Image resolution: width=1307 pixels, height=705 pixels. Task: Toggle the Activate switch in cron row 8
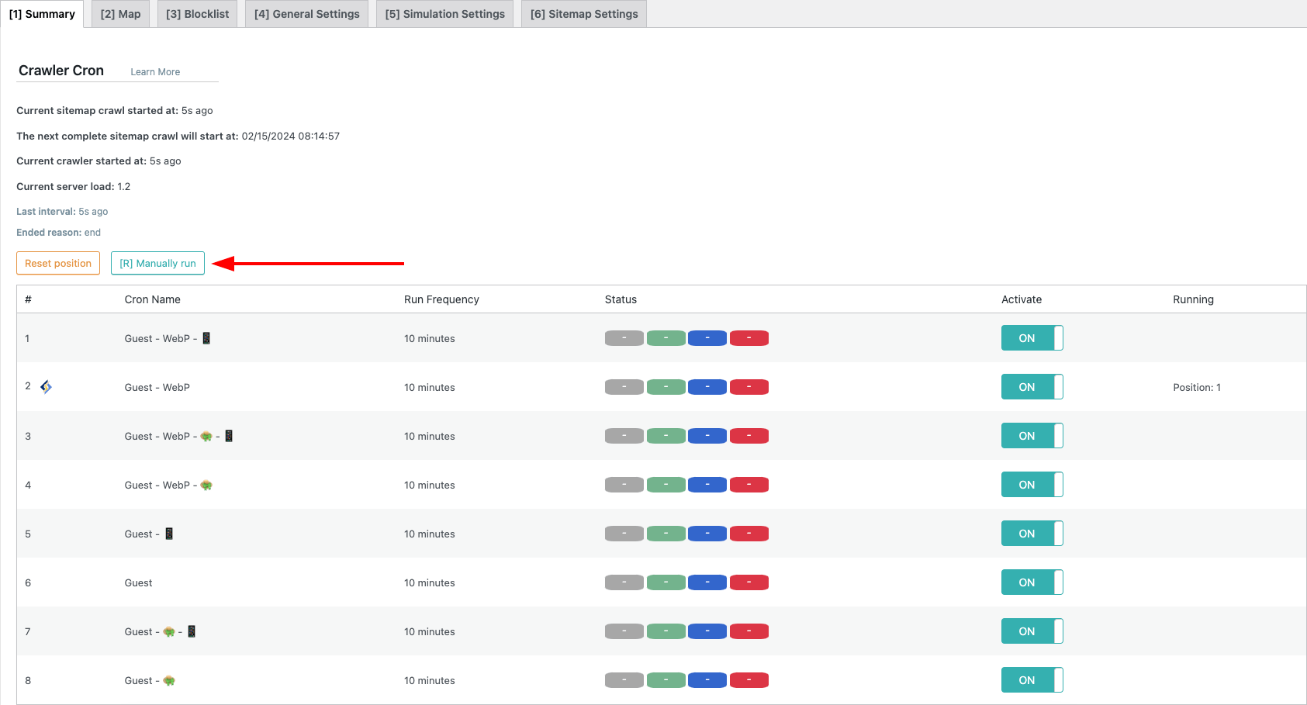click(1032, 680)
